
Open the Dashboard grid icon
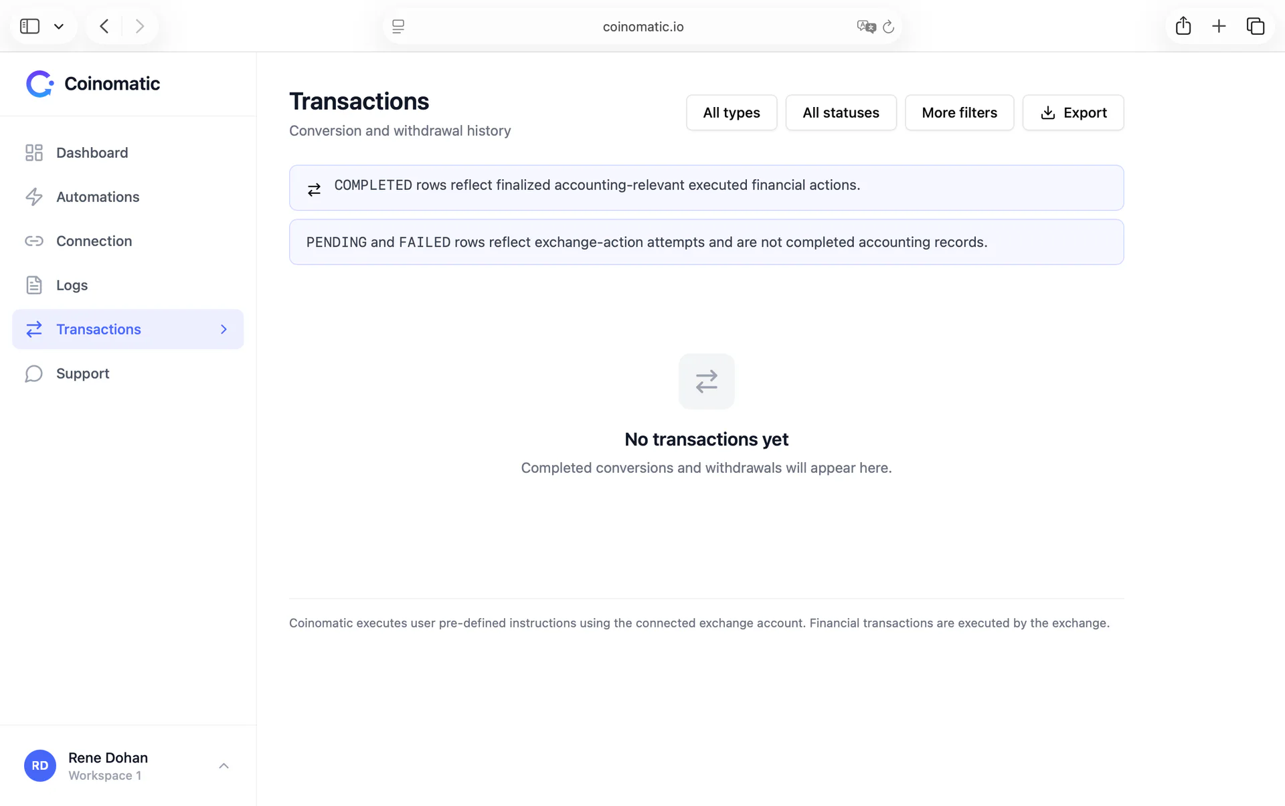click(x=34, y=153)
